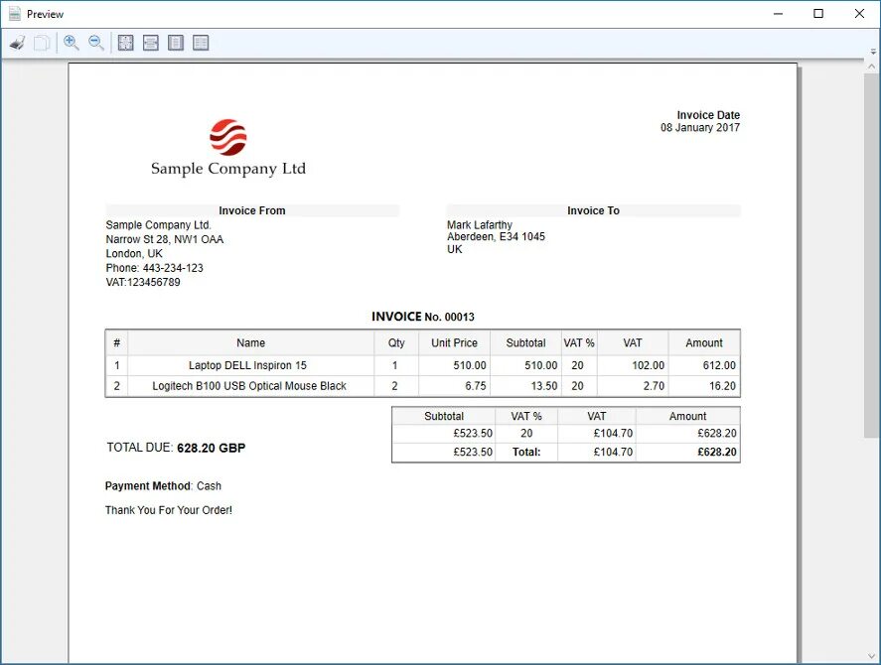This screenshot has height=665, width=881.
Task: Click the fit page width icon
Action: (151, 43)
